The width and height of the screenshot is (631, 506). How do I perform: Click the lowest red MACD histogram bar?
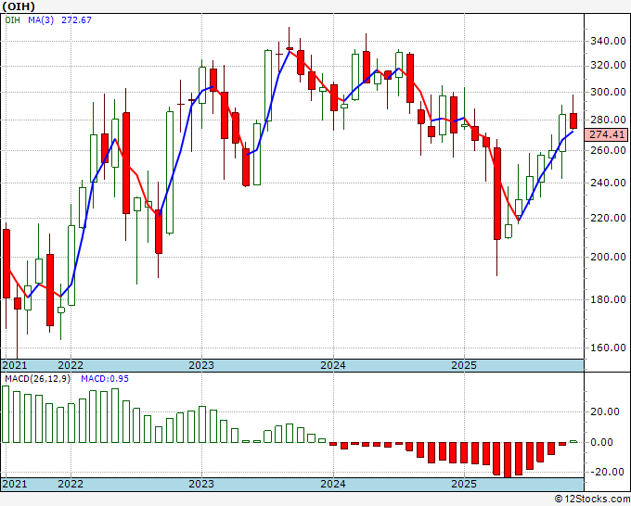(508, 460)
